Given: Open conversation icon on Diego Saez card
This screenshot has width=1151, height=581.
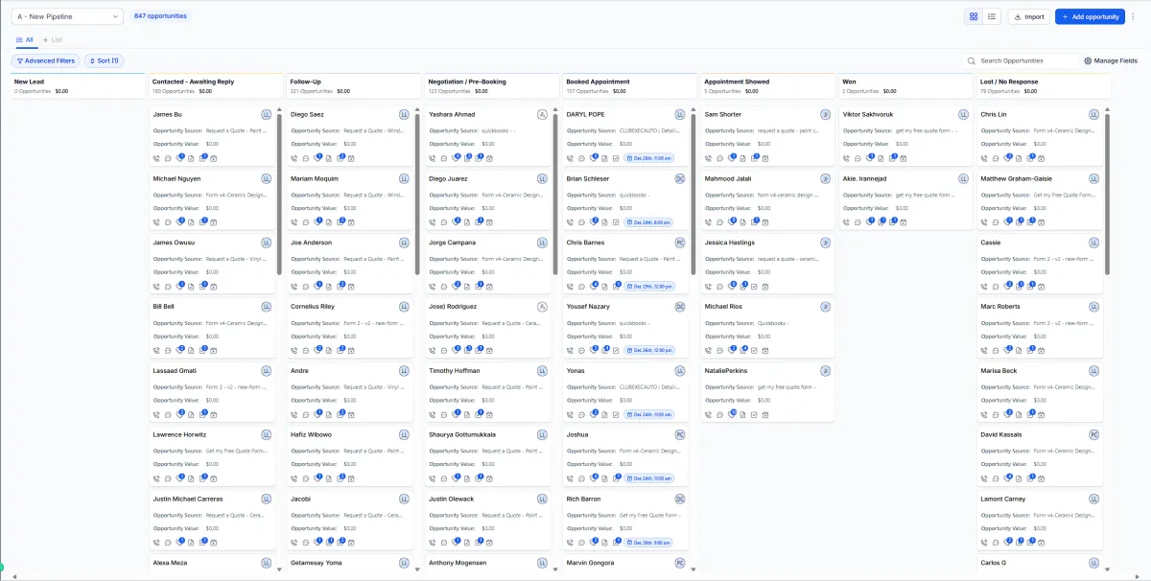Looking at the screenshot, I should click(306, 158).
